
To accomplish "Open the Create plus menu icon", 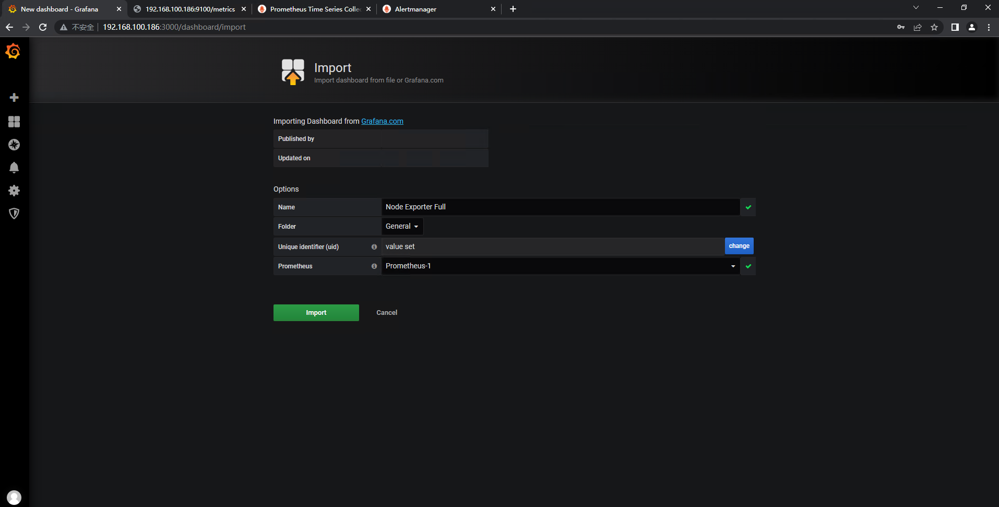I will (14, 98).
